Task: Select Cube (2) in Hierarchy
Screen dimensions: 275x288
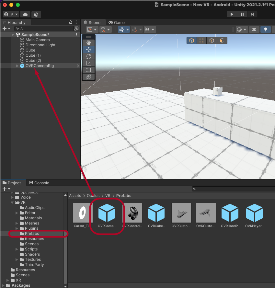Action: tap(33, 61)
